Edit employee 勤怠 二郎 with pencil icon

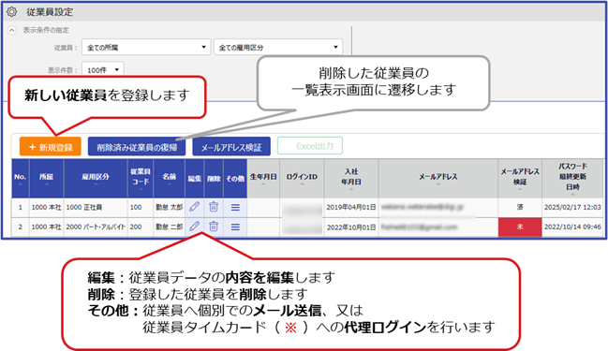(x=194, y=227)
